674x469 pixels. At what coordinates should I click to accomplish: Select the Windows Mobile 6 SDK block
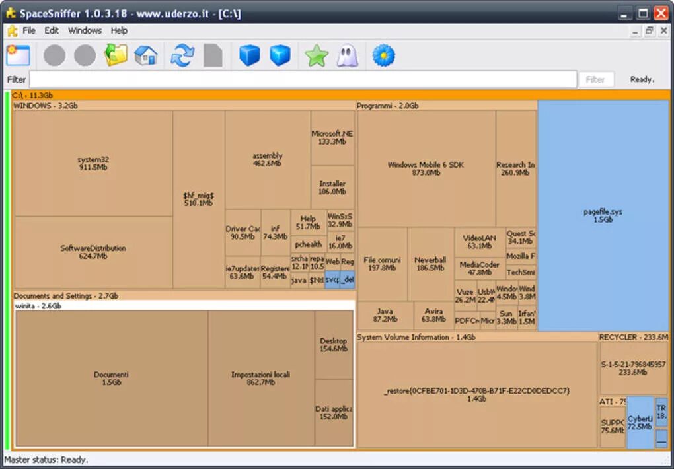(x=426, y=168)
